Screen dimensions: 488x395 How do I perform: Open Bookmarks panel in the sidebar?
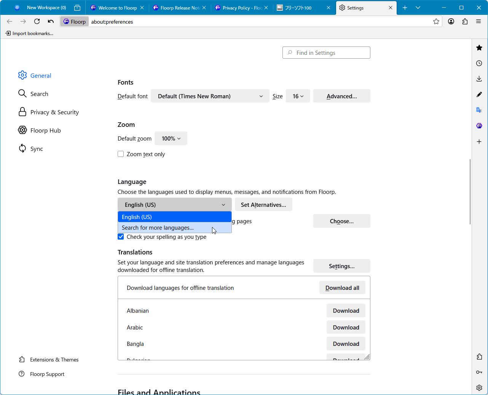pyautogui.click(x=479, y=48)
